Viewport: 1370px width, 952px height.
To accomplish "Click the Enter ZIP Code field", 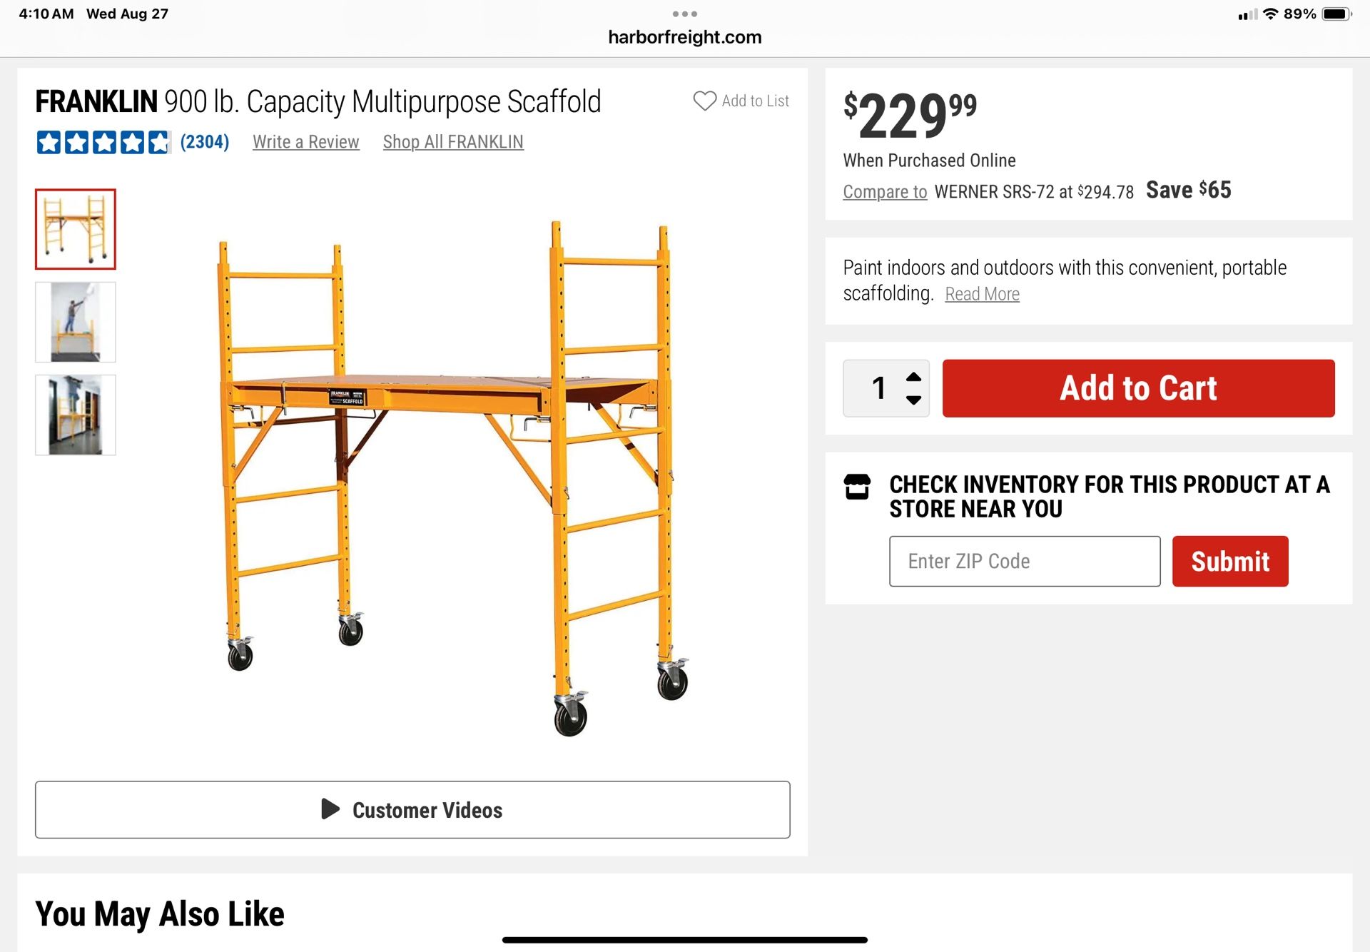I will [1024, 561].
